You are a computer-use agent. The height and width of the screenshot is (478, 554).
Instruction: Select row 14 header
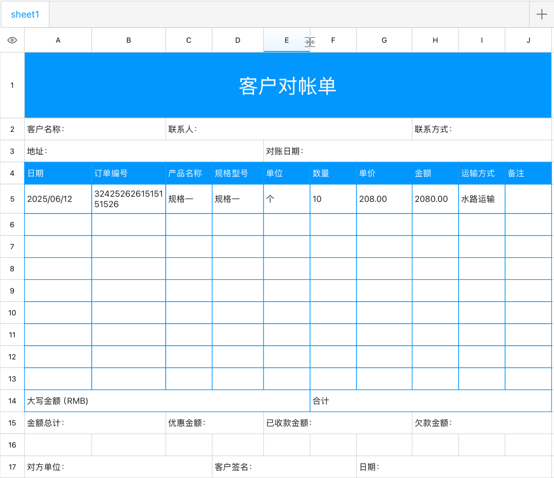[x=12, y=401]
